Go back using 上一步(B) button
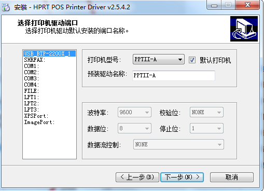Image resolution: width=264 pixels, height=191 pixels. [137, 177]
